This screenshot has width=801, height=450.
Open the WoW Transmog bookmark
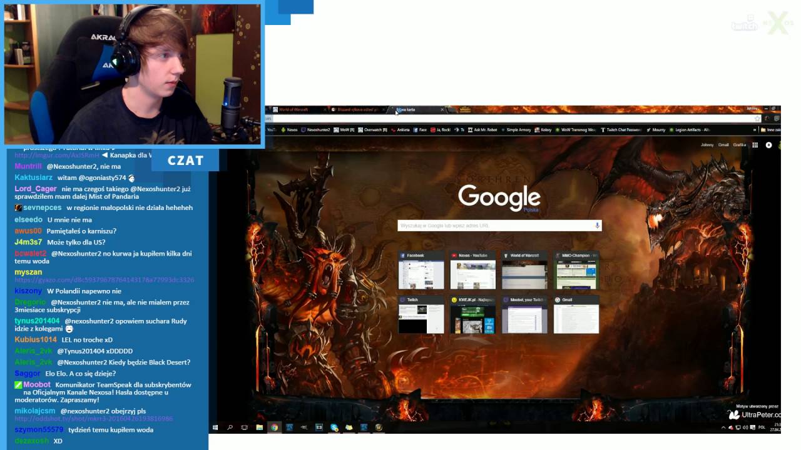pyautogui.click(x=576, y=130)
